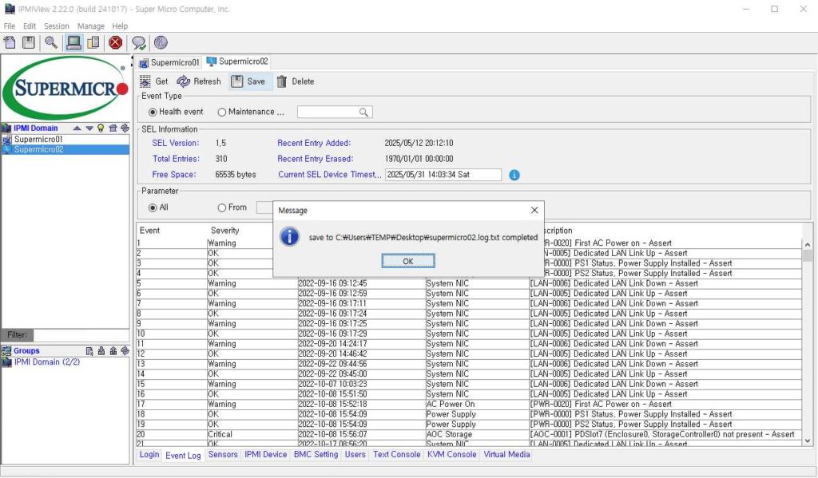Select Supermicro02 in the IPMI Domain list
This screenshot has height=478, width=818.
pyautogui.click(x=66, y=149)
